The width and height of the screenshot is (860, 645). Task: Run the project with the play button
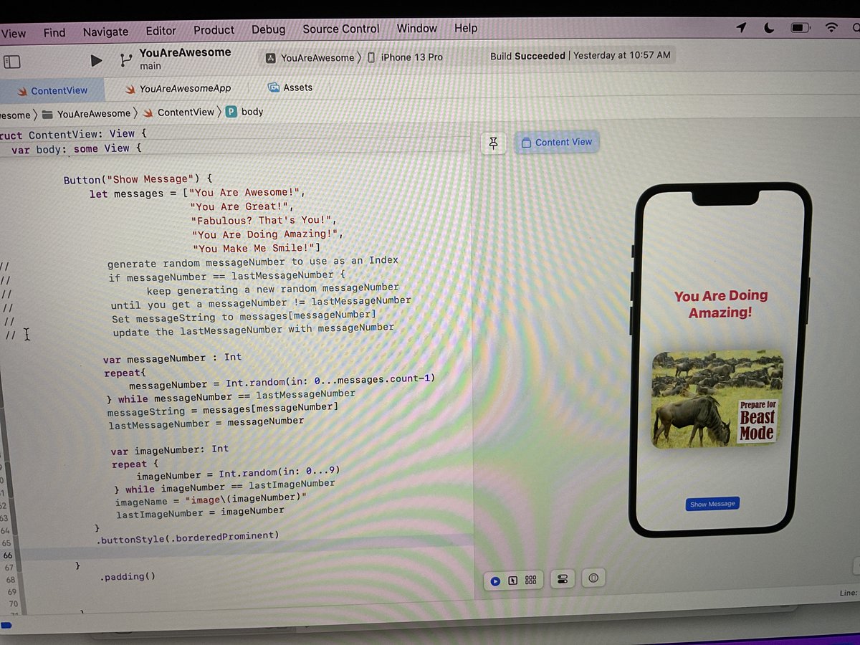click(x=96, y=61)
